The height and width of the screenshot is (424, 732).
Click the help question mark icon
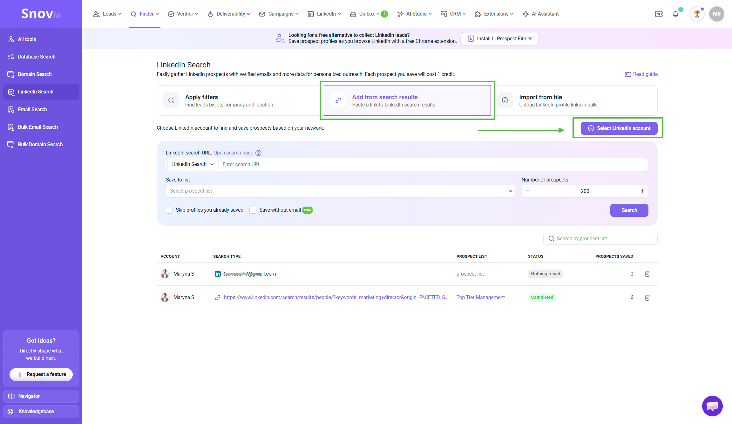(x=259, y=153)
